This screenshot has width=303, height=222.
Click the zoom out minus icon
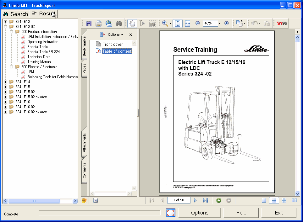point(197,23)
